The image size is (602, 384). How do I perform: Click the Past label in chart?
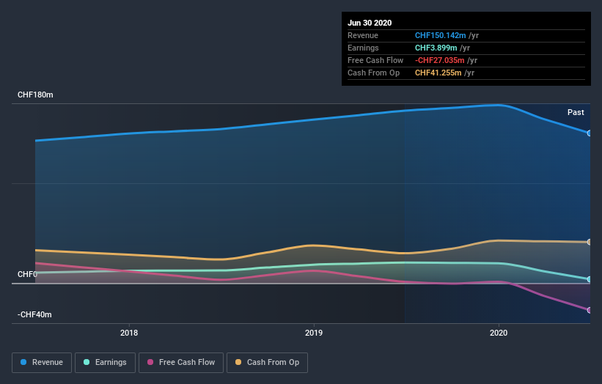(576, 112)
